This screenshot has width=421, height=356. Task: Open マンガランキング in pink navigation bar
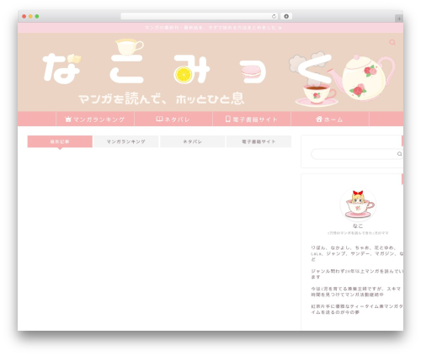(x=95, y=120)
